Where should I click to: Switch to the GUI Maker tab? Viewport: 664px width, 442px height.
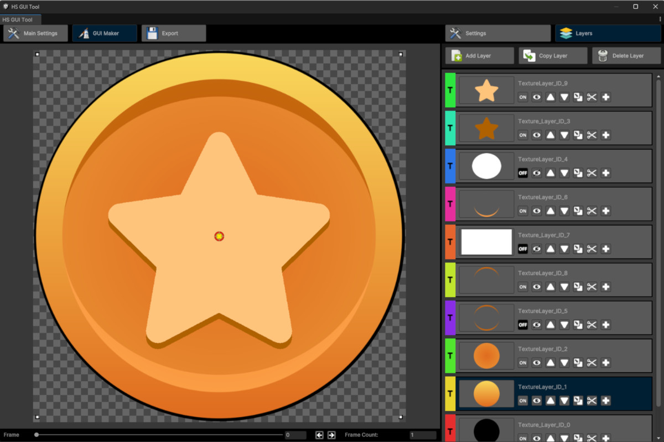pyautogui.click(x=105, y=33)
